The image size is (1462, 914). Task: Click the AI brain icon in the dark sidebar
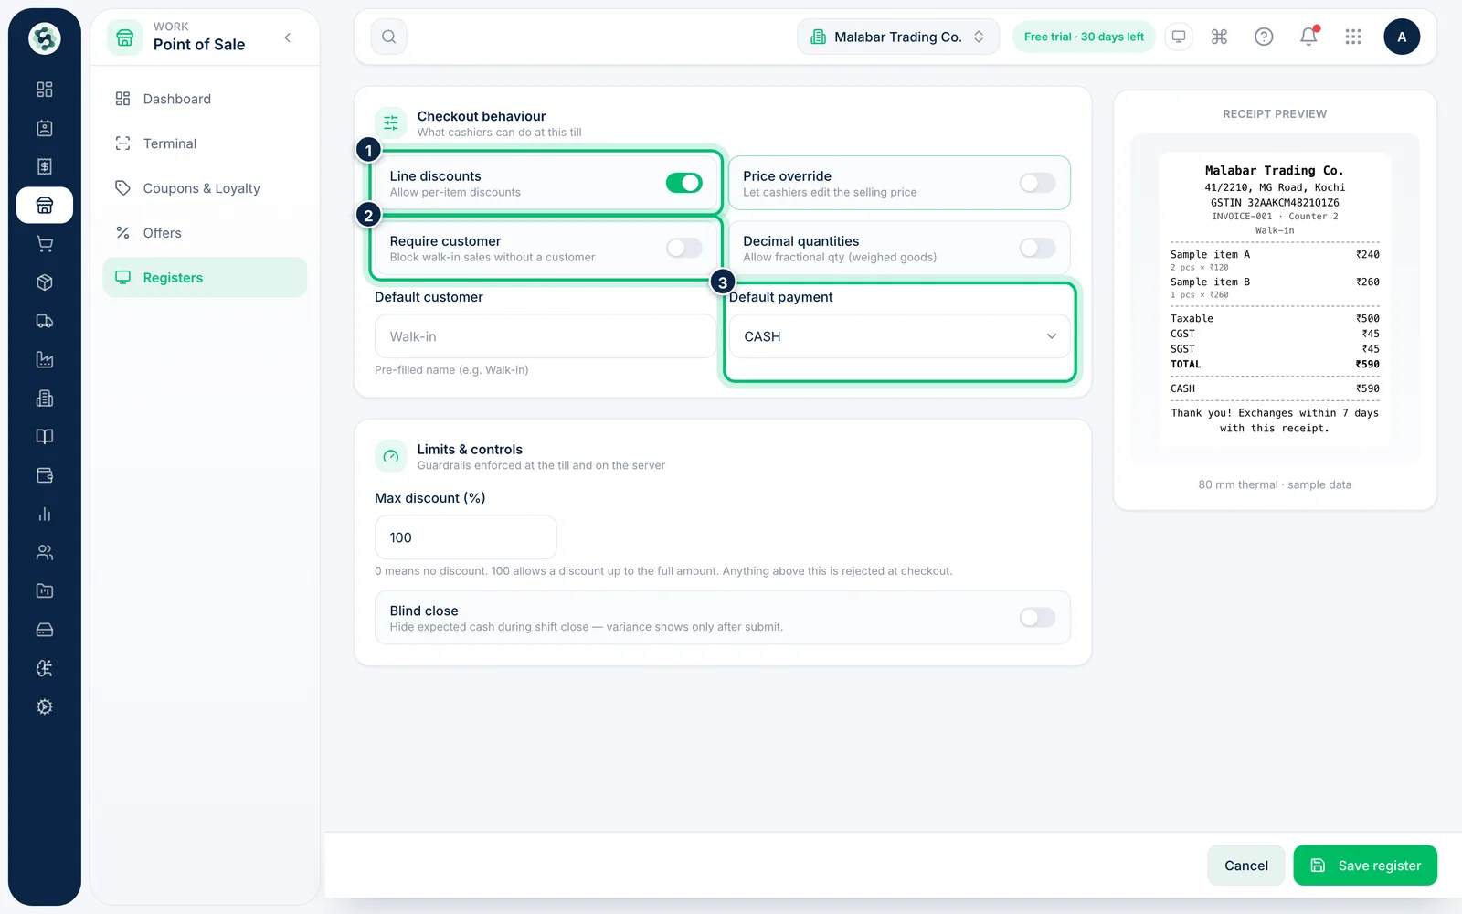(x=44, y=668)
